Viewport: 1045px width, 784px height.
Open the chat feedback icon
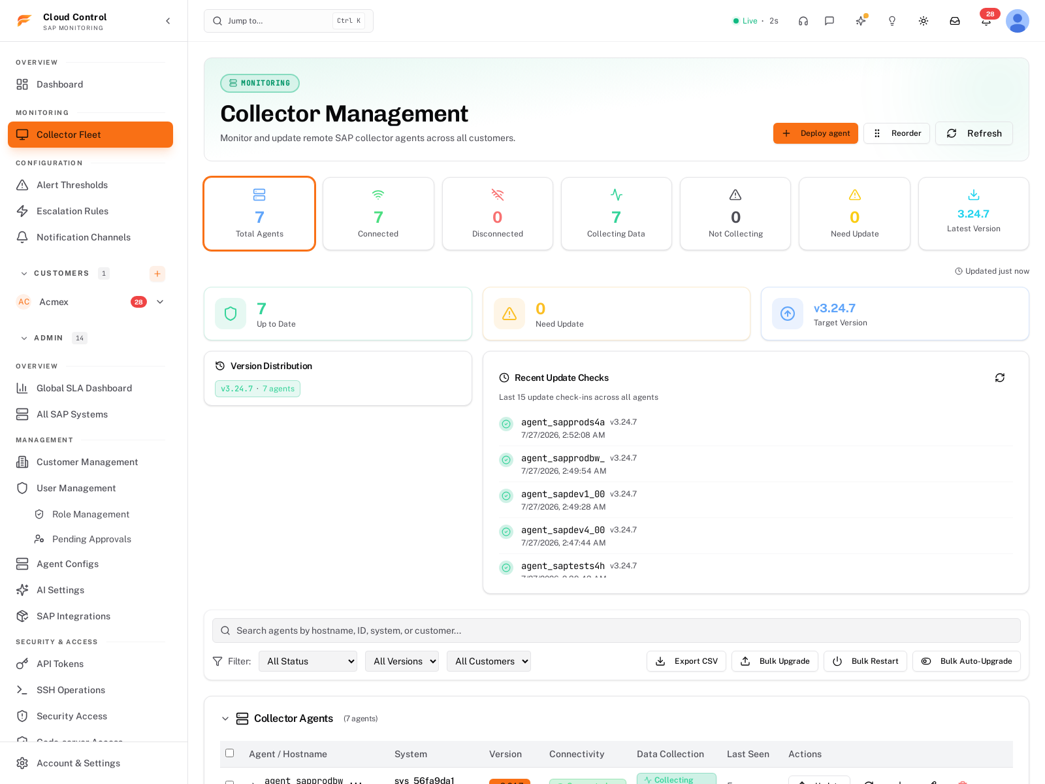[829, 21]
